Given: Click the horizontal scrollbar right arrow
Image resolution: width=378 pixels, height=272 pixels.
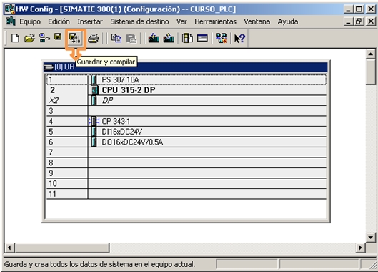Looking at the screenshot, I should (361, 248).
